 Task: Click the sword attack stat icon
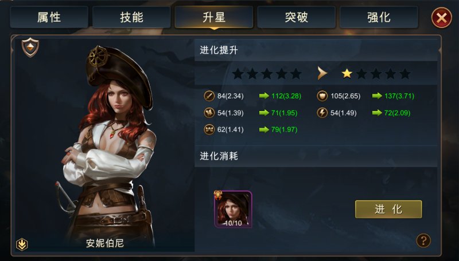tap(209, 96)
